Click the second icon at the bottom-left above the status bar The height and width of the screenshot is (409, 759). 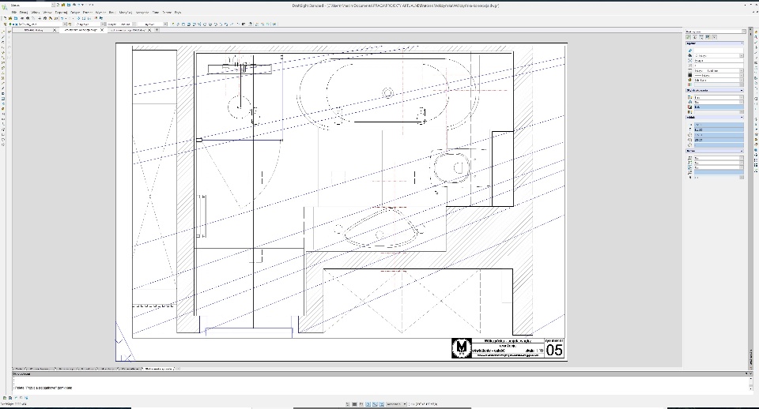tap(10, 398)
